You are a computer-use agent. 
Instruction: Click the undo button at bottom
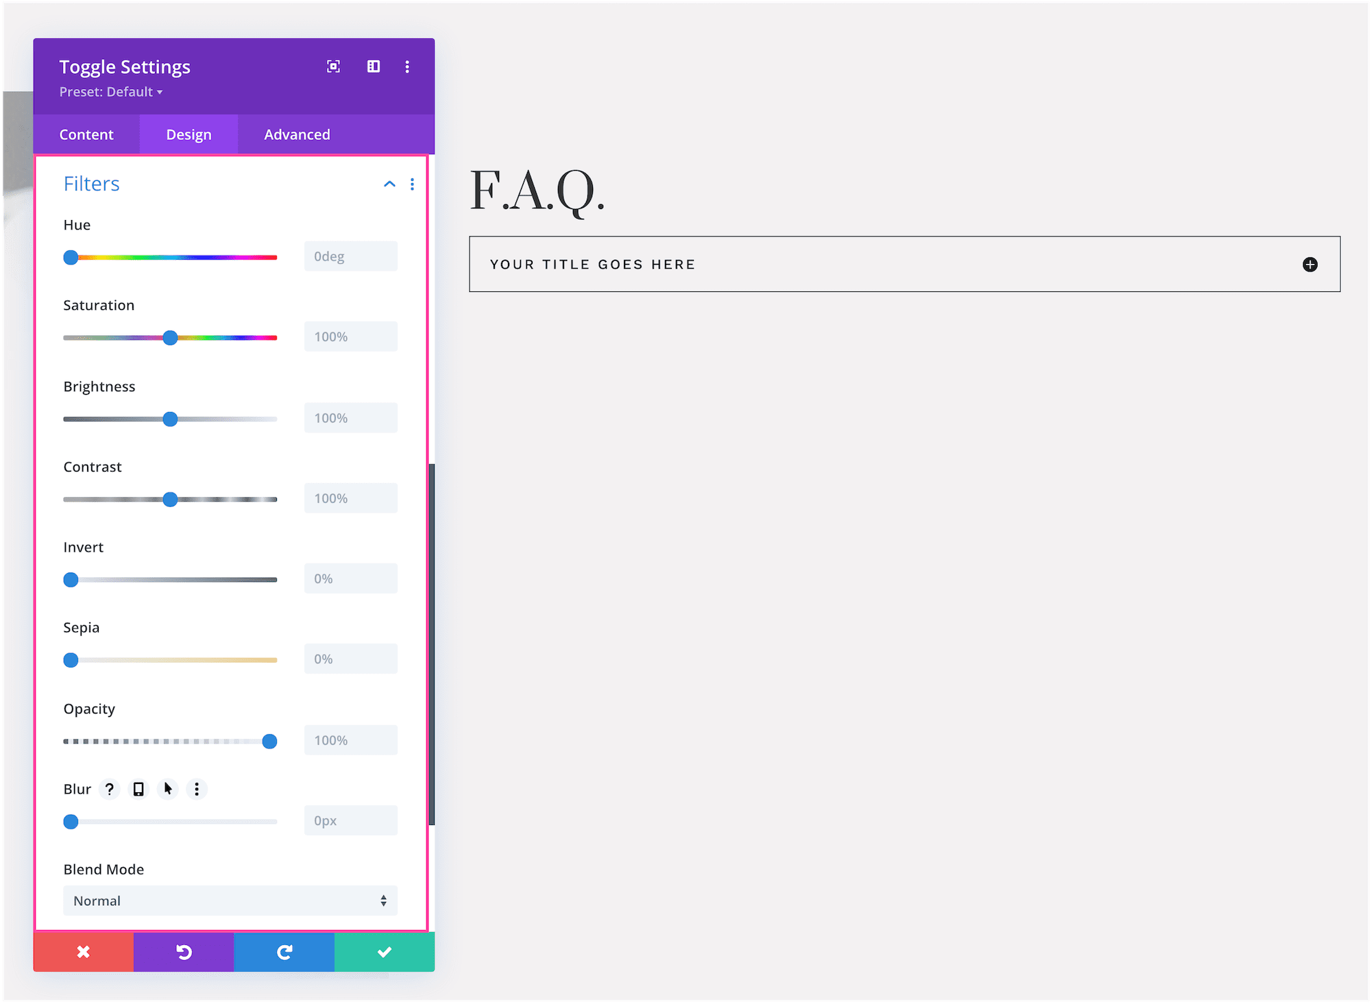184,954
